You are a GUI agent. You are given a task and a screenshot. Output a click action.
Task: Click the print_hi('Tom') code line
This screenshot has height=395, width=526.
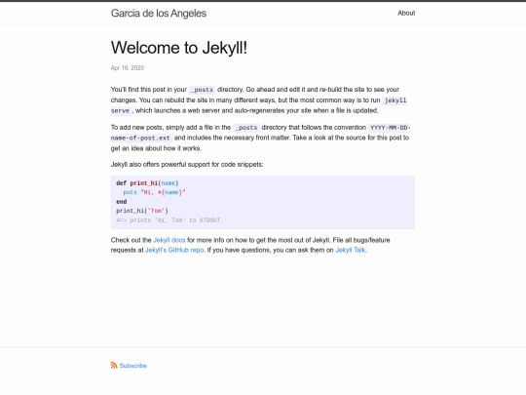tap(142, 211)
